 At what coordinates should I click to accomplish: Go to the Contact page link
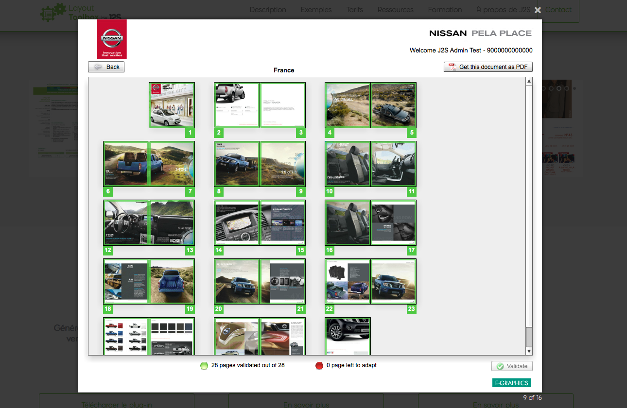[558, 10]
